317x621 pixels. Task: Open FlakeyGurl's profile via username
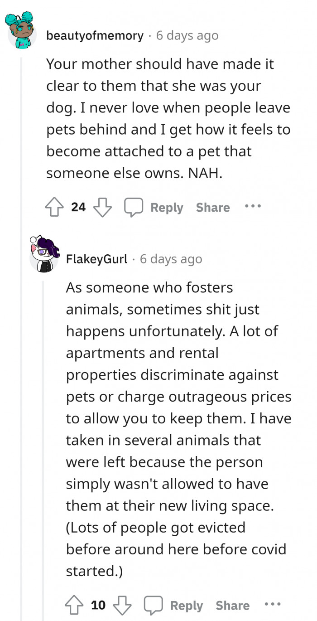tap(96, 259)
